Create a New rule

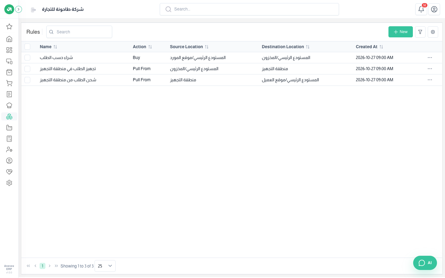400,32
